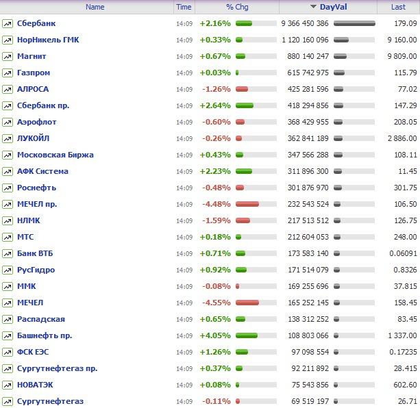
Task: Click the green change bar for Башнефть пр.
Action: click(246, 335)
